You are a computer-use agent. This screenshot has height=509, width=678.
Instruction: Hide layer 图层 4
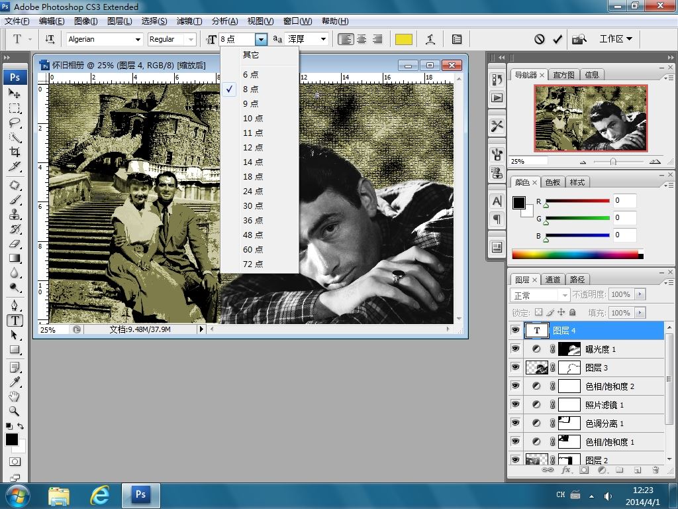point(515,330)
